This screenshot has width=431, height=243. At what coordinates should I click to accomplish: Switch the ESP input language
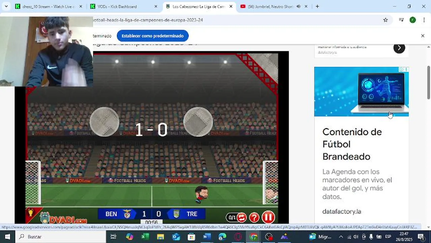388,237
